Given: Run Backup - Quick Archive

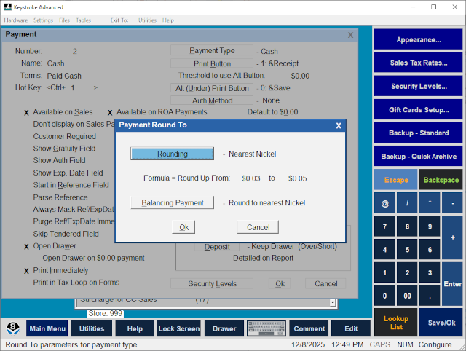Looking at the screenshot, I should [418, 156].
